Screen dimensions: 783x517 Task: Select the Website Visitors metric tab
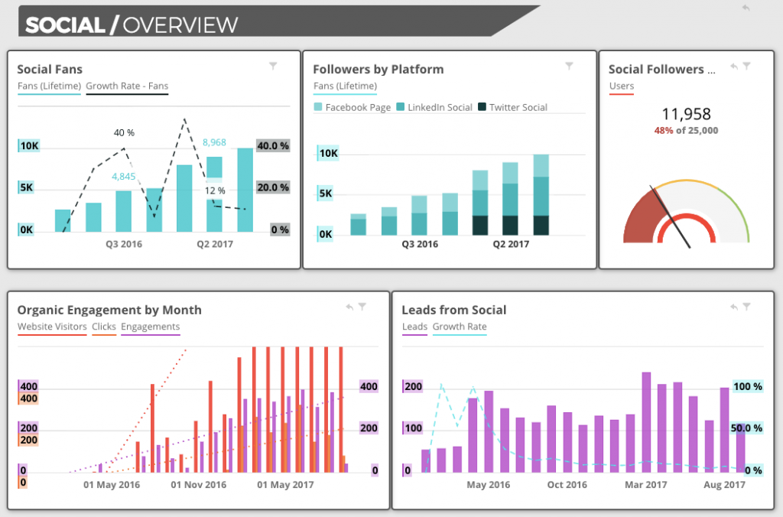[52, 327]
